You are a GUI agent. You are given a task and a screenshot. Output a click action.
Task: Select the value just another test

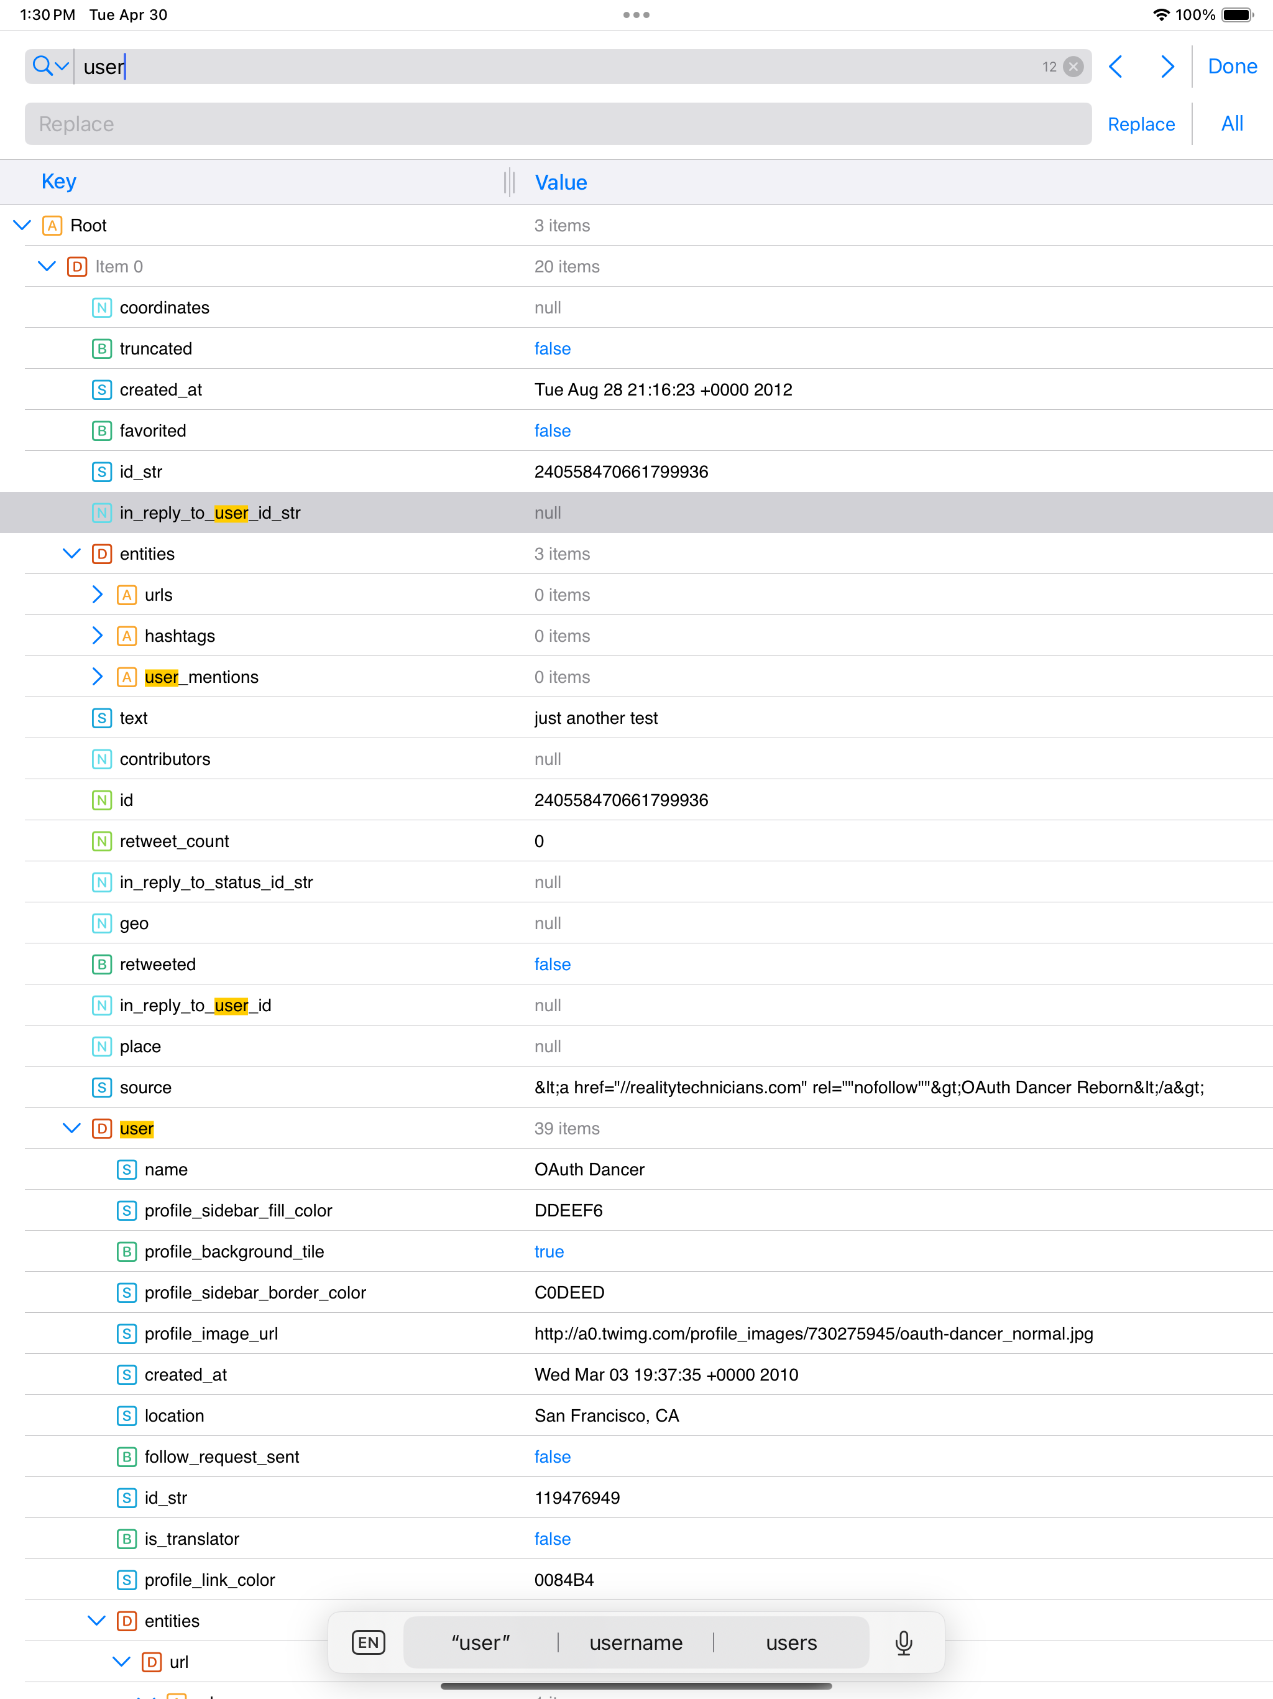[596, 718]
